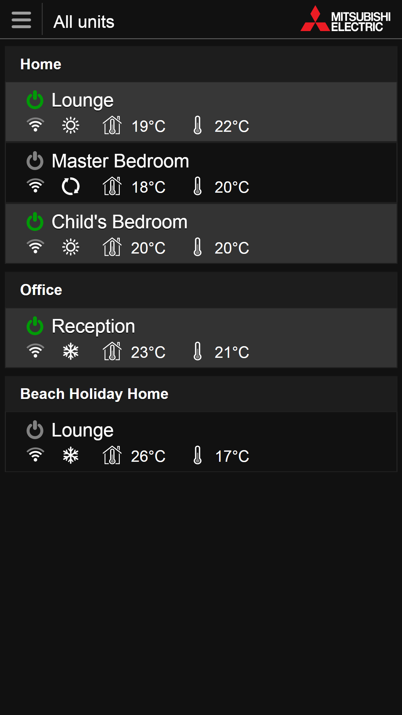
Task: Select the Office group header
Action: point(41,290)
